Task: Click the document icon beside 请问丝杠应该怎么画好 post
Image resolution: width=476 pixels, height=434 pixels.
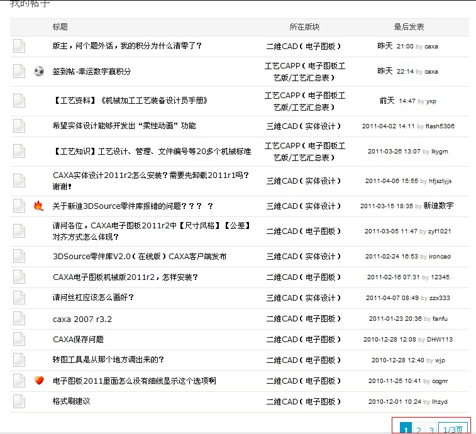Action: (x=19, y=298)
